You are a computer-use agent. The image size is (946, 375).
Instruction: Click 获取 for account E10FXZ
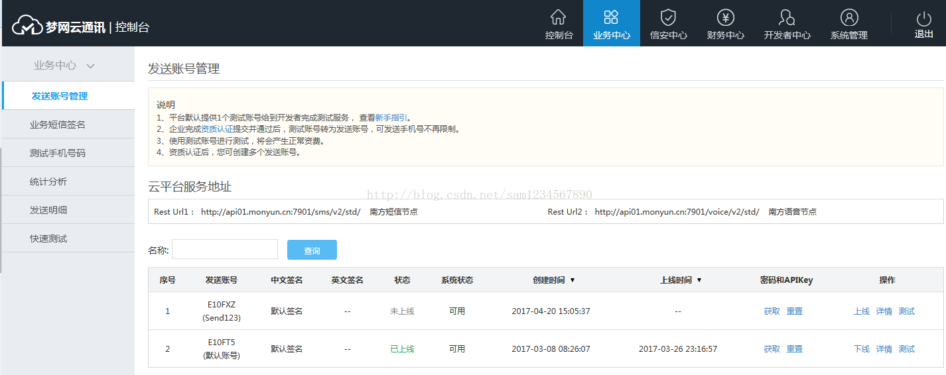(x=772, y=311)
